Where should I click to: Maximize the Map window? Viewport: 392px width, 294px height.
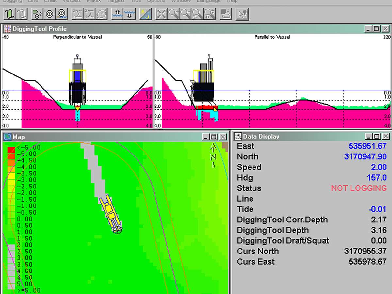pos(214,137)
